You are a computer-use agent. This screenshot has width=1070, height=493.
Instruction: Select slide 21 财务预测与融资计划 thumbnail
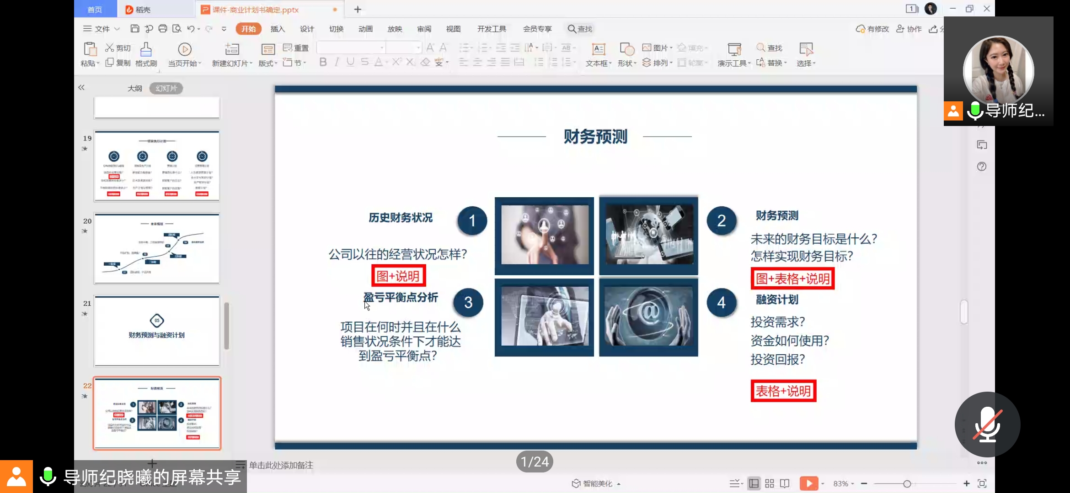click(157, 331)
